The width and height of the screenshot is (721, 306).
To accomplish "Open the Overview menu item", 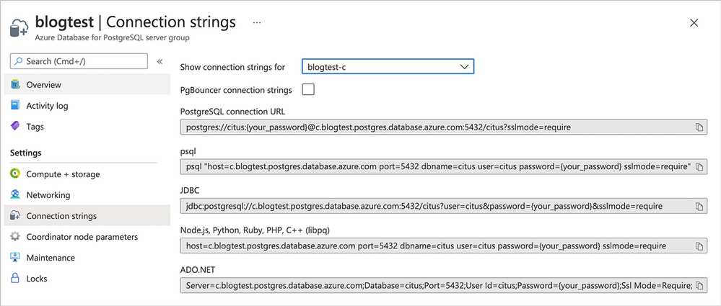I will click(x=44, y=85).
